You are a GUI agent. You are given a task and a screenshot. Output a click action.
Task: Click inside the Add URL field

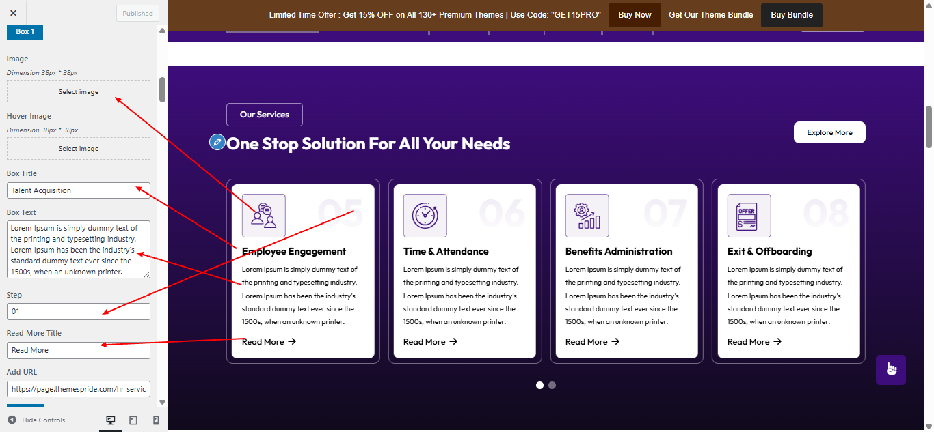point(78,388)
